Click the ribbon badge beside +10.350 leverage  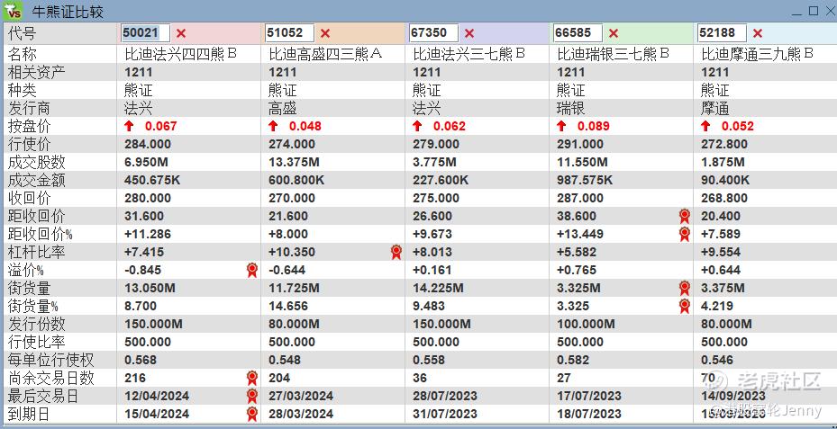pyautogui.click(x=396, y=252)
